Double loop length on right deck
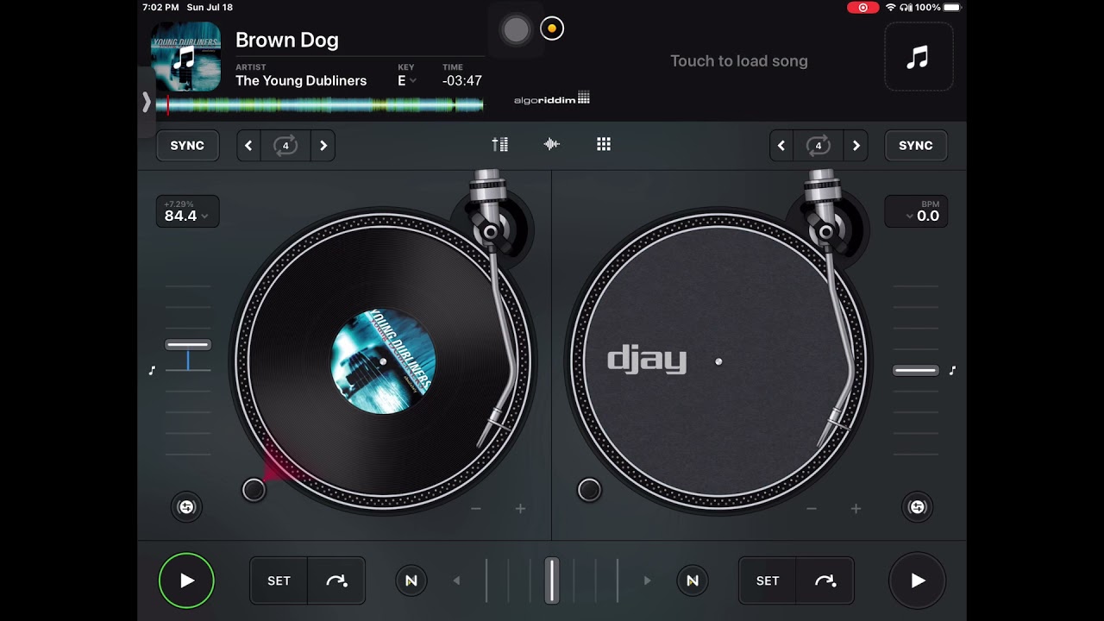 click(x=856, y=146)
